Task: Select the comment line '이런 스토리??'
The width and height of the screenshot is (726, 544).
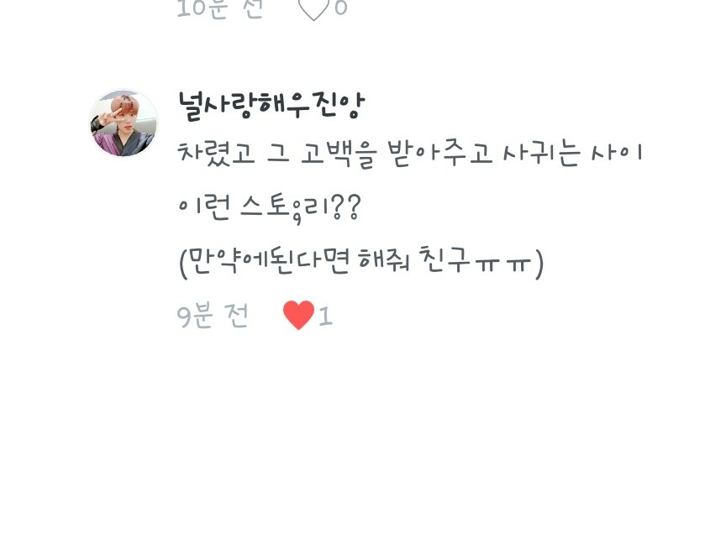Action: (269, 207)
